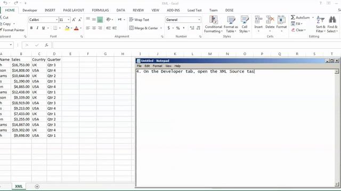Align text left icon
Image resolution: width=341 pixels, height=191 pixels.
[x=88, y=28]
